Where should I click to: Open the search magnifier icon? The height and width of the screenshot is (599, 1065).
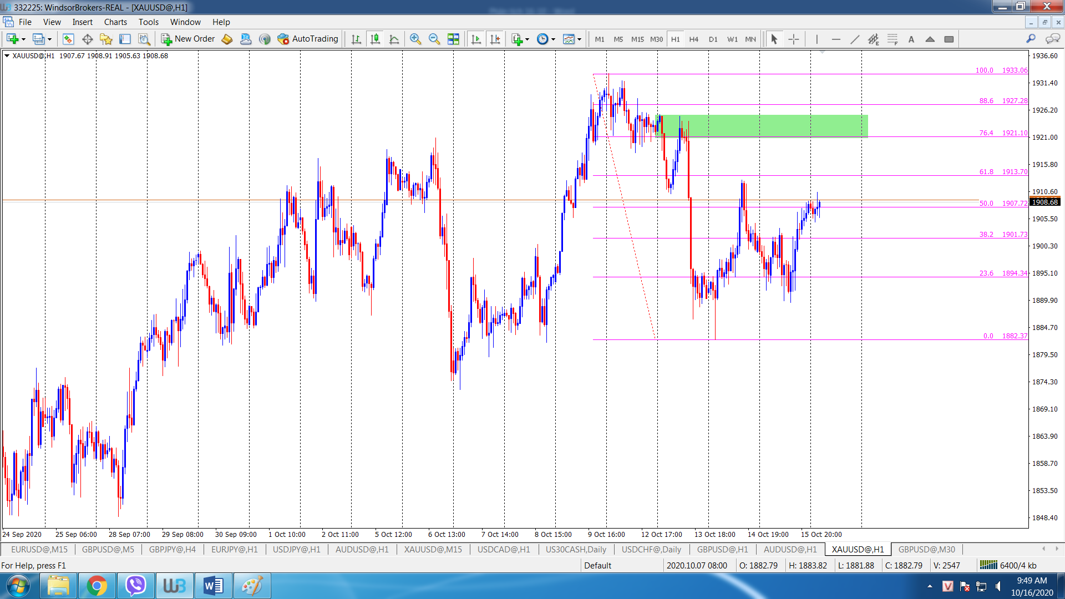pos(1031,39)
